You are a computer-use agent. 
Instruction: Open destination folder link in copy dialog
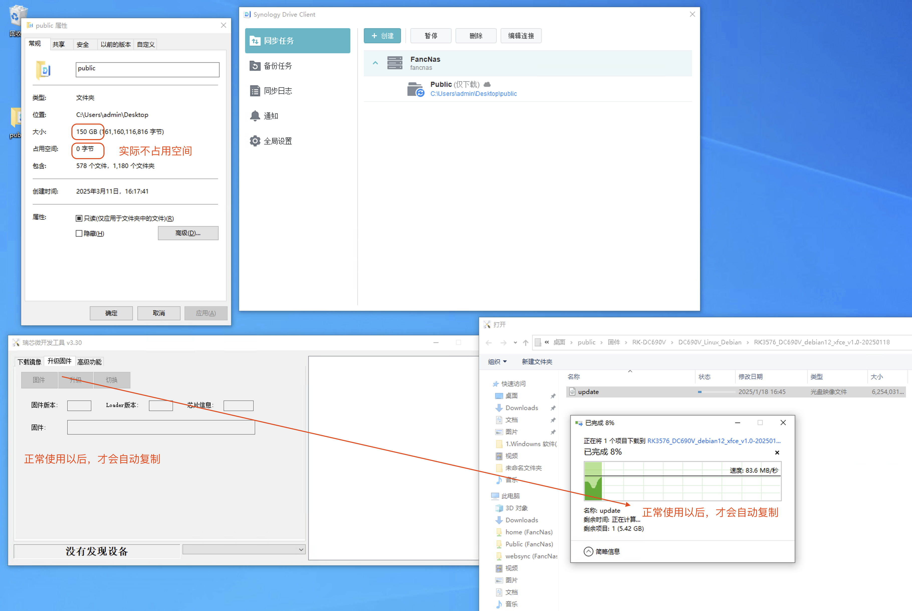[714, 441]
